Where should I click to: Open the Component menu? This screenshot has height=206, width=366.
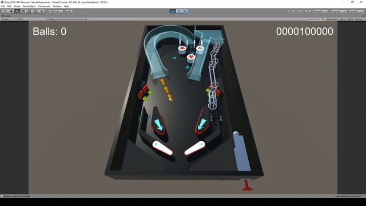(x=44, y=6)
